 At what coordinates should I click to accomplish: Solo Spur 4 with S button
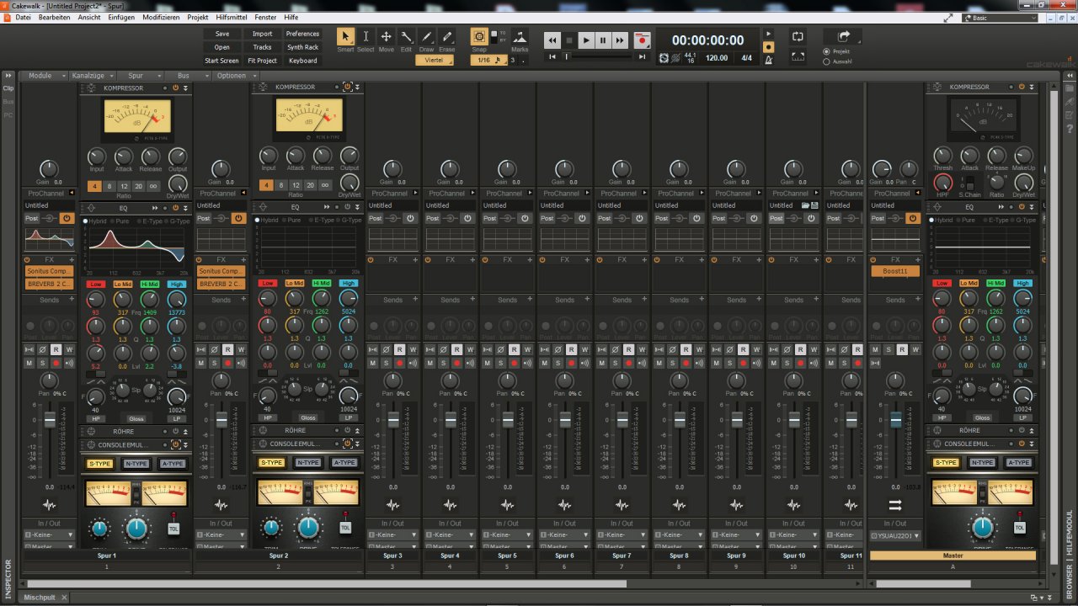443,363
